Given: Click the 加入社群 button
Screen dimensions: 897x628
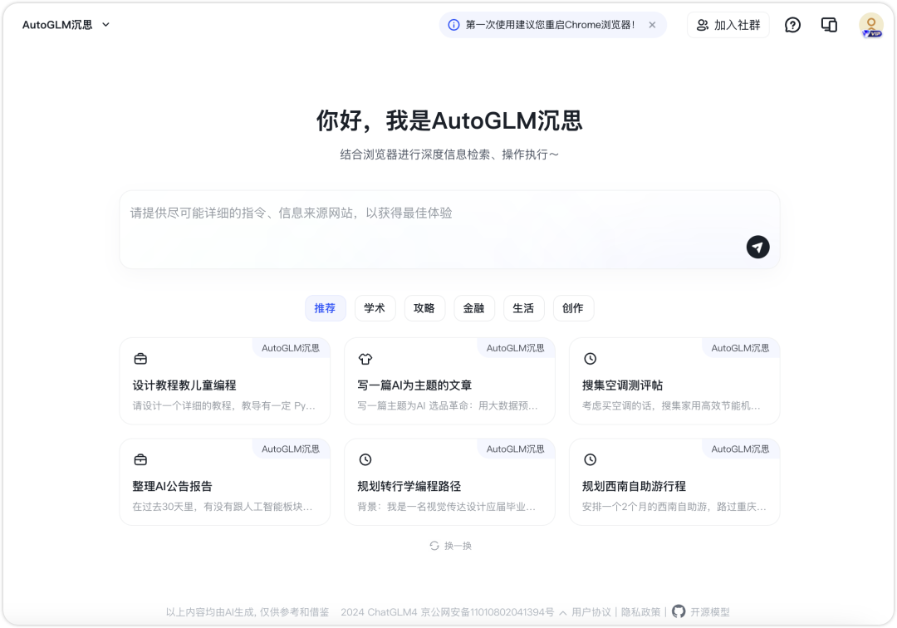Looking at the screenshot, I should coord(728,25).
